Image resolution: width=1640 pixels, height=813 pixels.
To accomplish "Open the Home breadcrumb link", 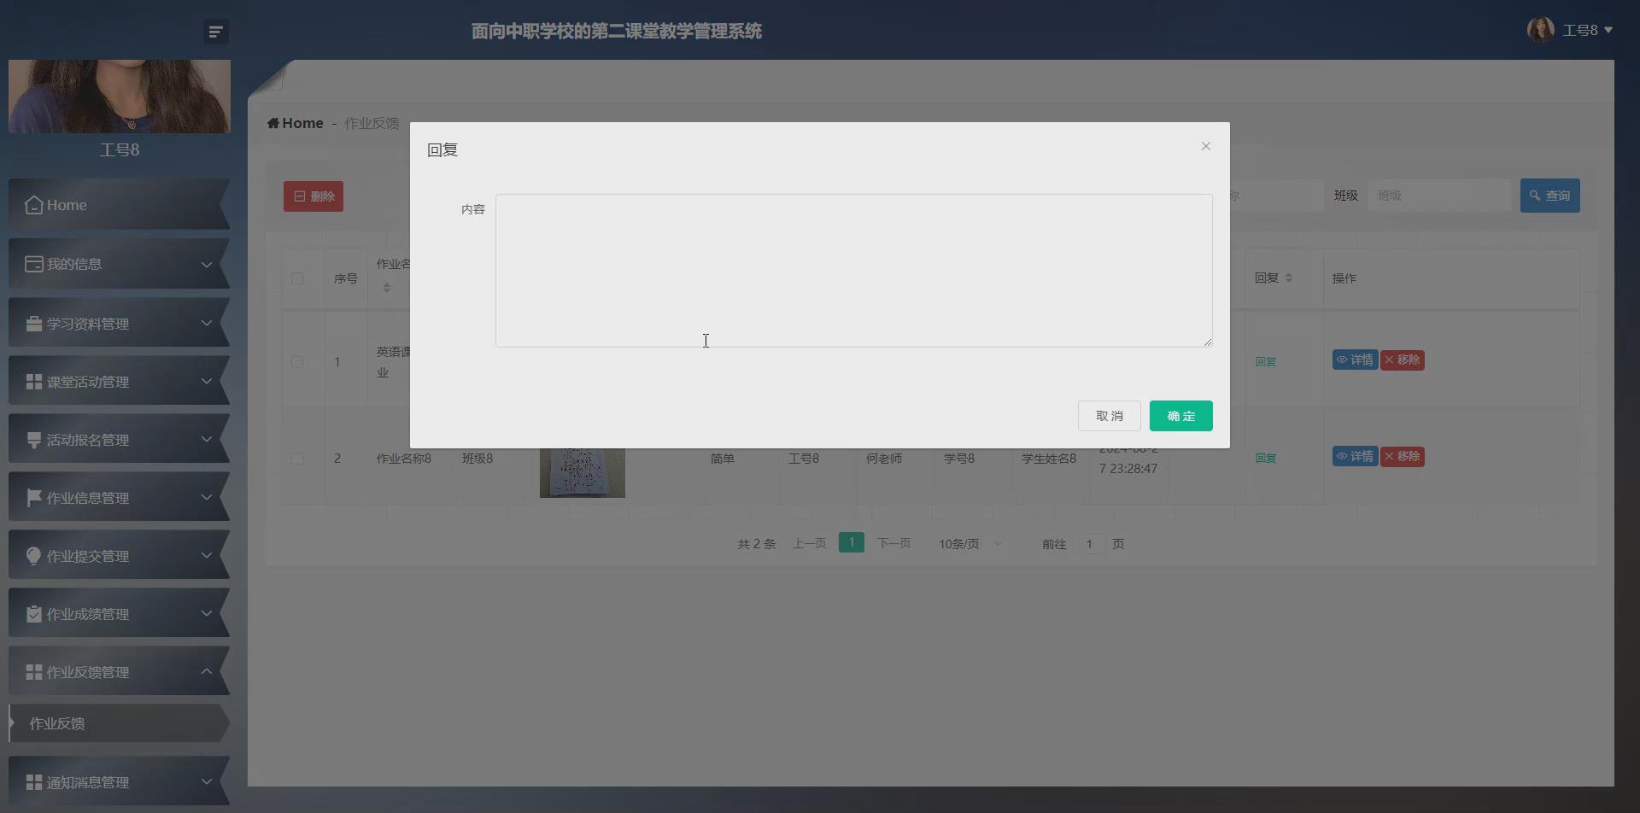I will coord(296,122).
